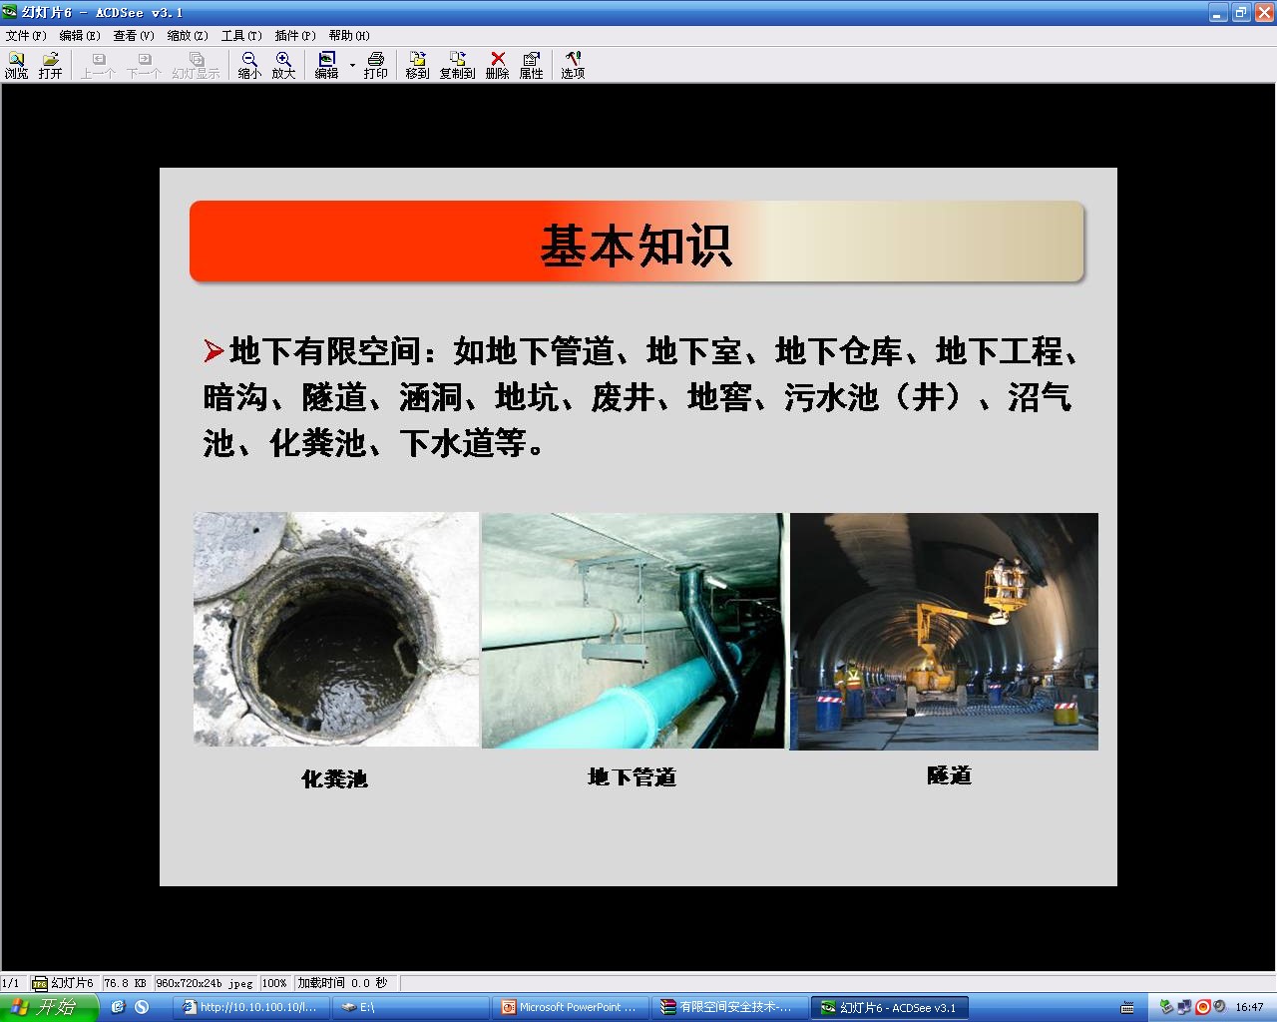
Task: Open the Options (选项) tools icon
Action: [572, 65]
